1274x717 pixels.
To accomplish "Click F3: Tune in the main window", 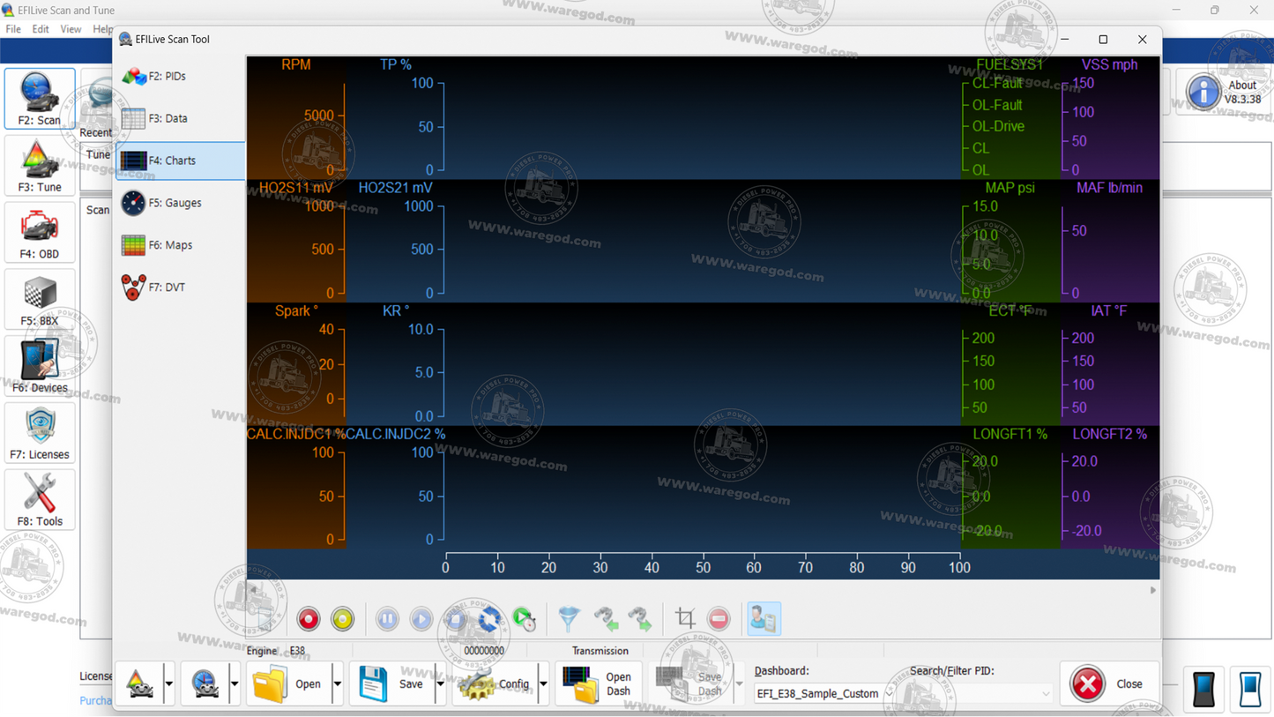I will click(40, 166).
